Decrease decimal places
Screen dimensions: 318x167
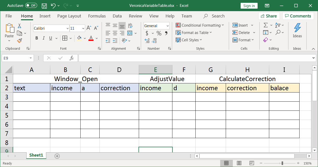[x=154, y=41]
